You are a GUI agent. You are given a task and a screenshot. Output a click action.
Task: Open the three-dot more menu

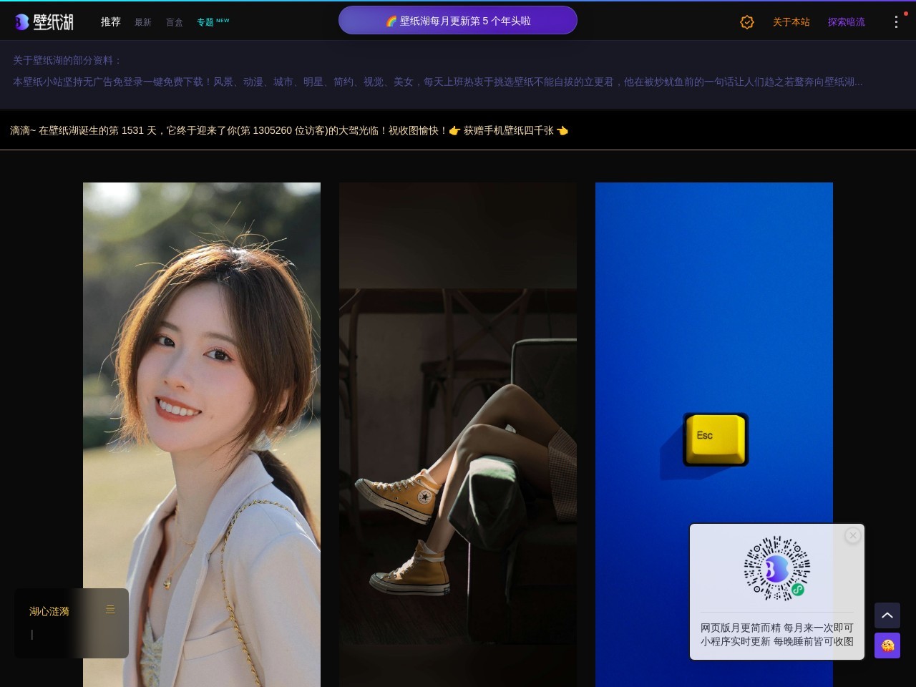pyautogui.click(x=896, y=22)
